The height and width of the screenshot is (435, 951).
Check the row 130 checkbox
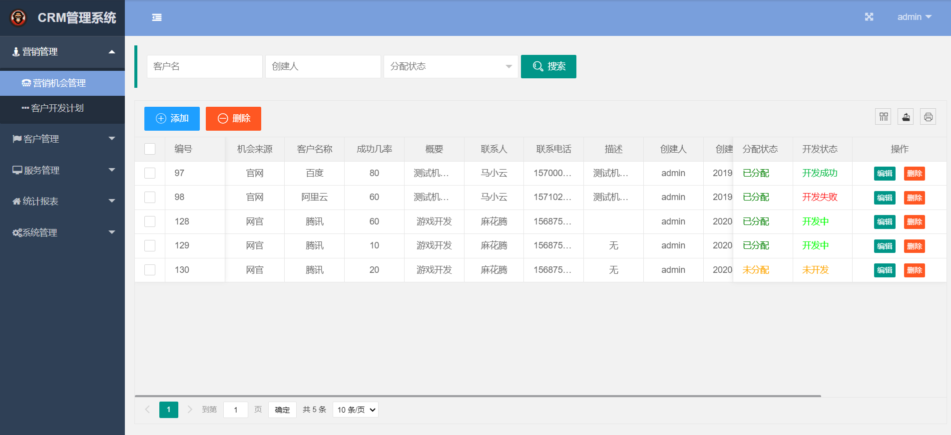[150, 270]
